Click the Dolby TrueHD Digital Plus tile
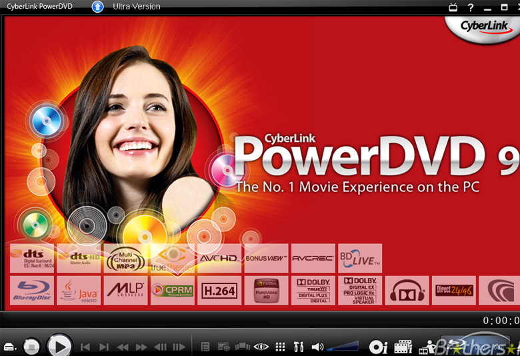 [x=313, y=290]
